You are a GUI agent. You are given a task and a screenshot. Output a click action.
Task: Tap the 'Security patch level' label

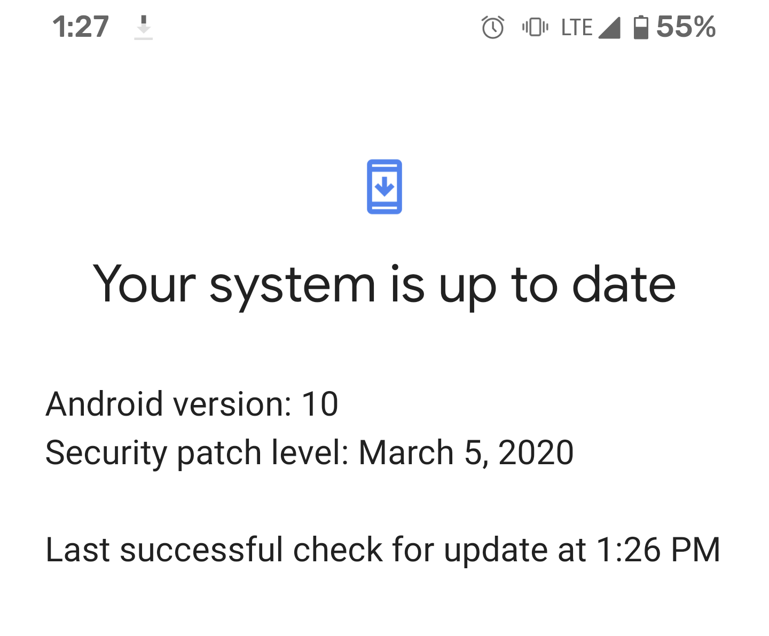point(197,454)
